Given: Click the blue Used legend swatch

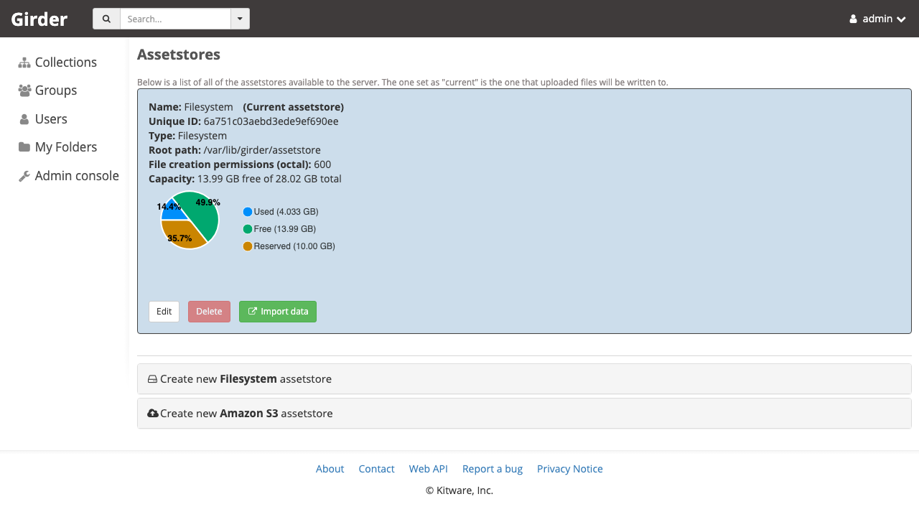Looking at the screenshot, I should coord(248,212).
